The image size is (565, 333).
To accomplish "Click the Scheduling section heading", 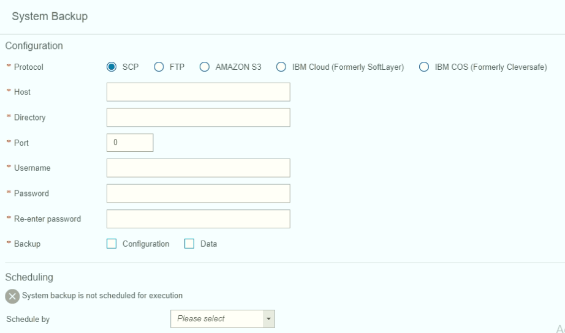I will [29, 277].
